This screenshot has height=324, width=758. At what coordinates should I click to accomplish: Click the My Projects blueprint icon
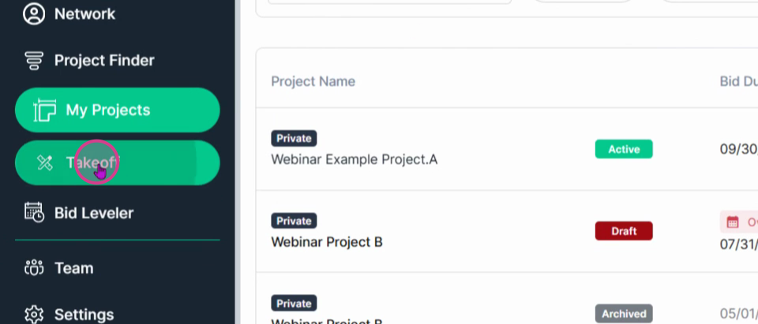coord(44,110)
